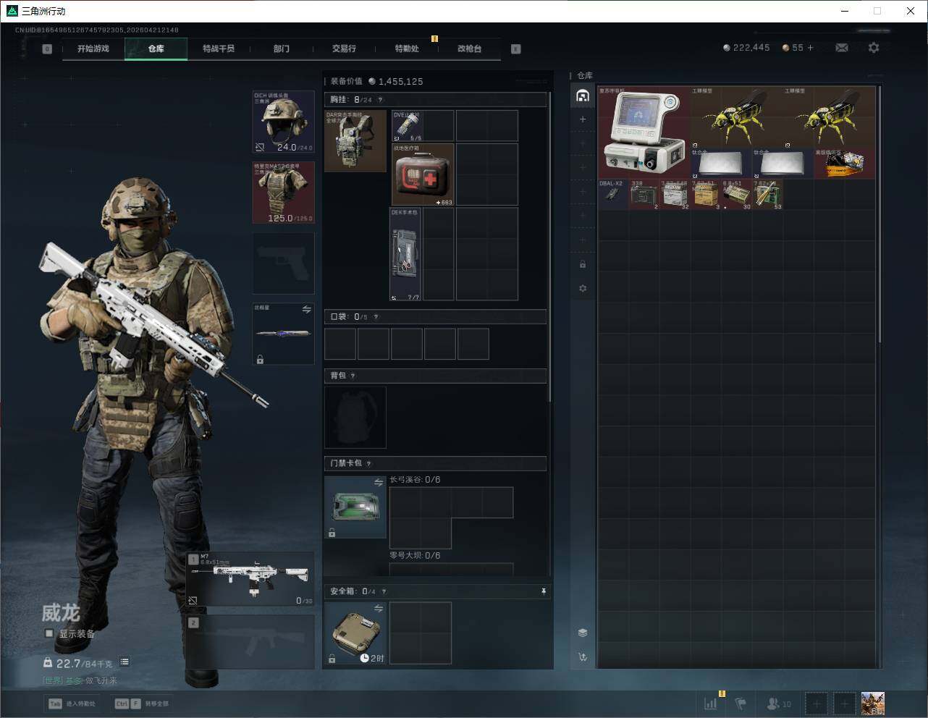Select the 仓库 tab
This screenshot has height=718, width=928.
(156, 48)
